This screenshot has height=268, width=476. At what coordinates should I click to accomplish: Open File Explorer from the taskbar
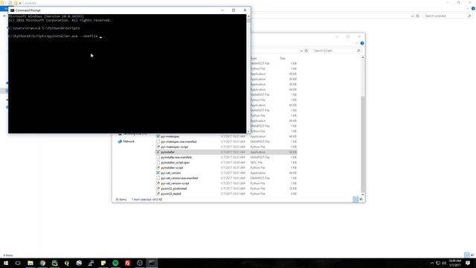coord(30,263)
